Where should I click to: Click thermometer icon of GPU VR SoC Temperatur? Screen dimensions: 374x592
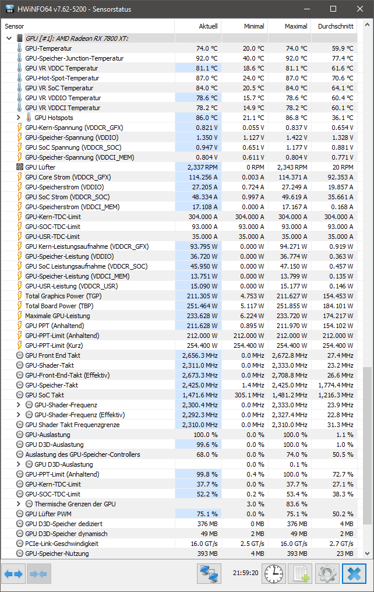point(20,88)
